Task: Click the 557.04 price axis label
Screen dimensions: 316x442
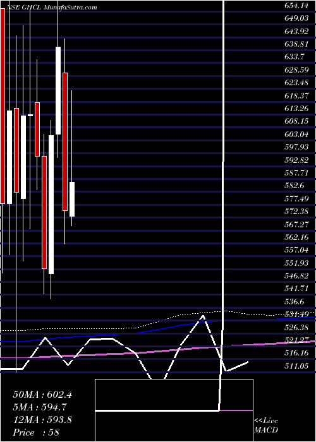Action: click(x=297, y=251)
